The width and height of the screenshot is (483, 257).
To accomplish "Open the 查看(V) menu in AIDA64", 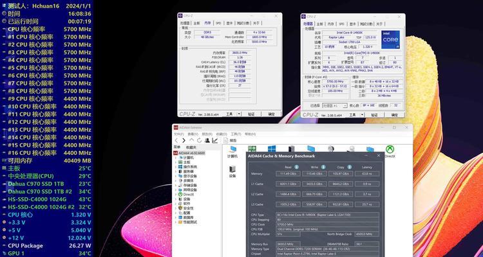I will pos(193,134).
